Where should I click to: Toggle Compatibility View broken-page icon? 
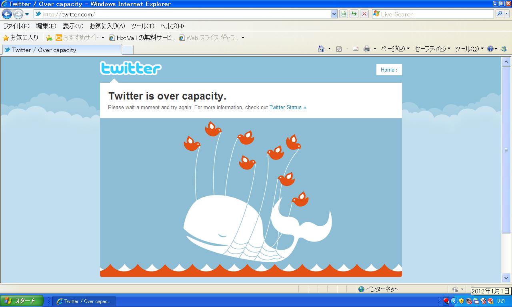coord(343,14)
